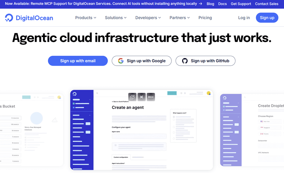
Task: Select the Create Droplet preview card
Action: click(x=252, y=130)
